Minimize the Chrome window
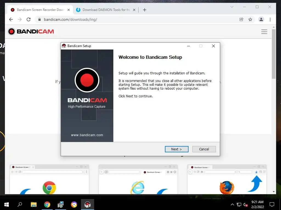The height and width of the screenshot is (210, 281). (245, 7)
